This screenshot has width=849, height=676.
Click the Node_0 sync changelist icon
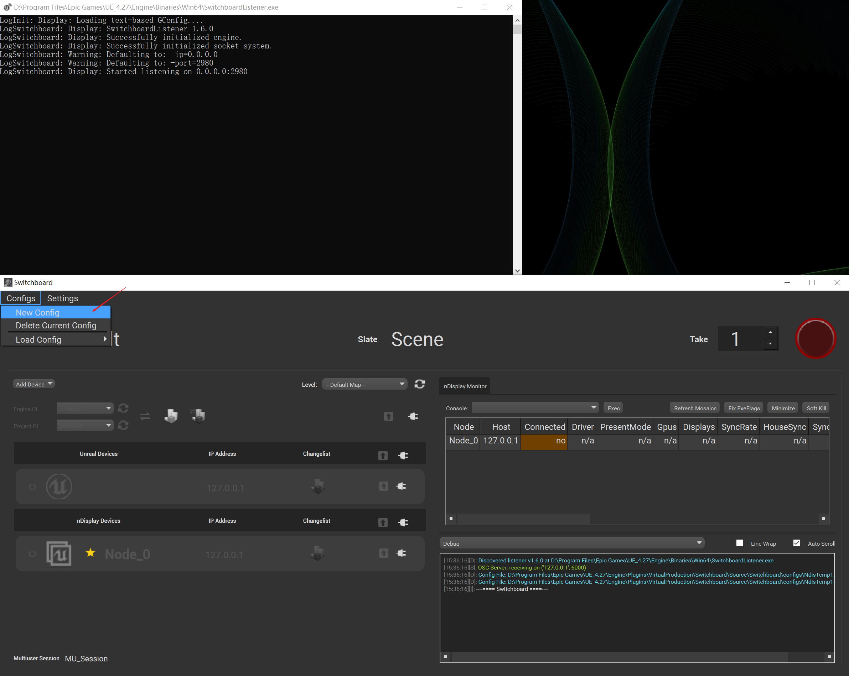317,553
